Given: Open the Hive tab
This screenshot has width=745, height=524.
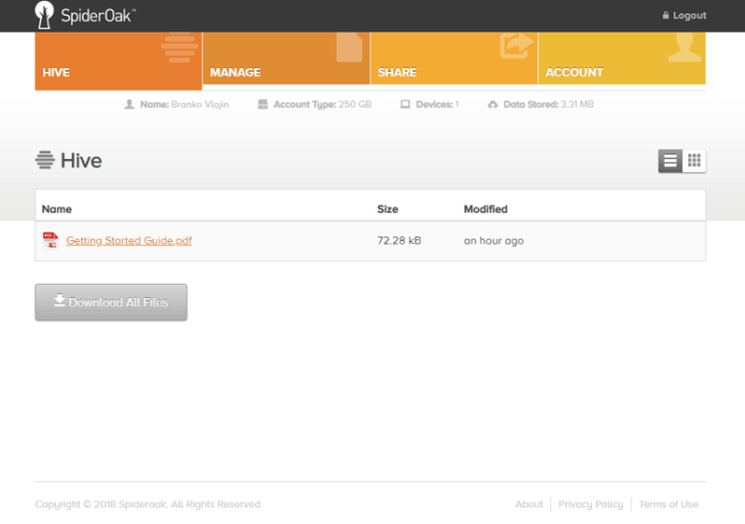Looking at the screenshot, I should [118, 60].
